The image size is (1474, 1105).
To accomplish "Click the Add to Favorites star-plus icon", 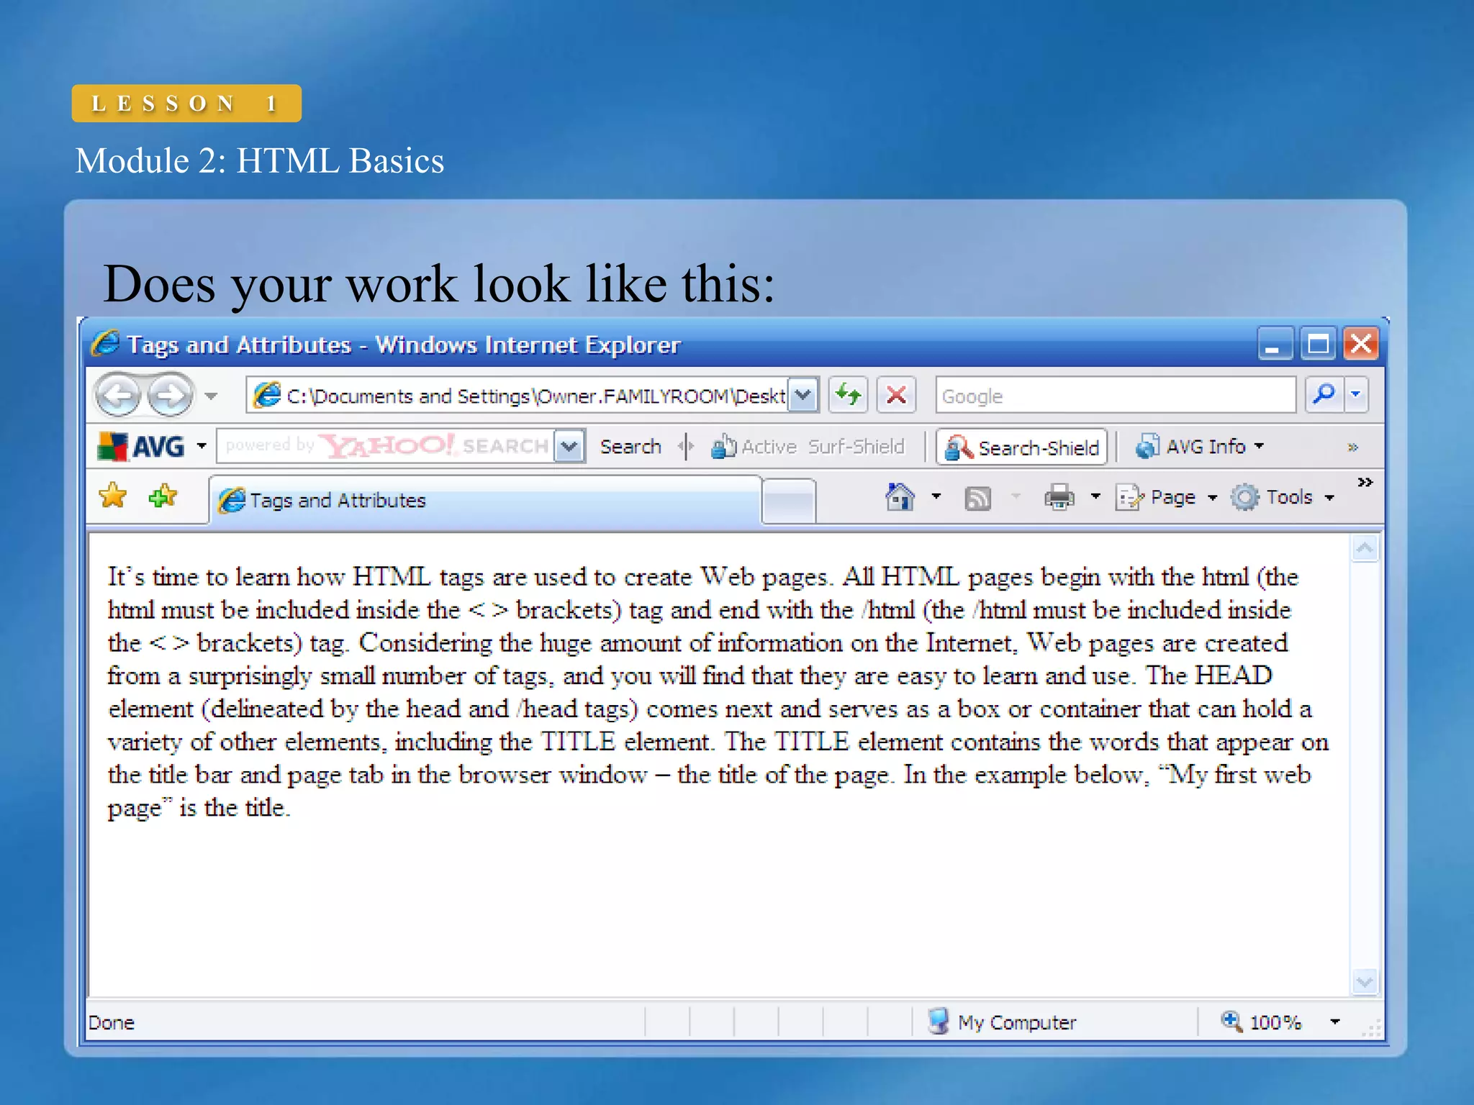I will pos(163,496).
